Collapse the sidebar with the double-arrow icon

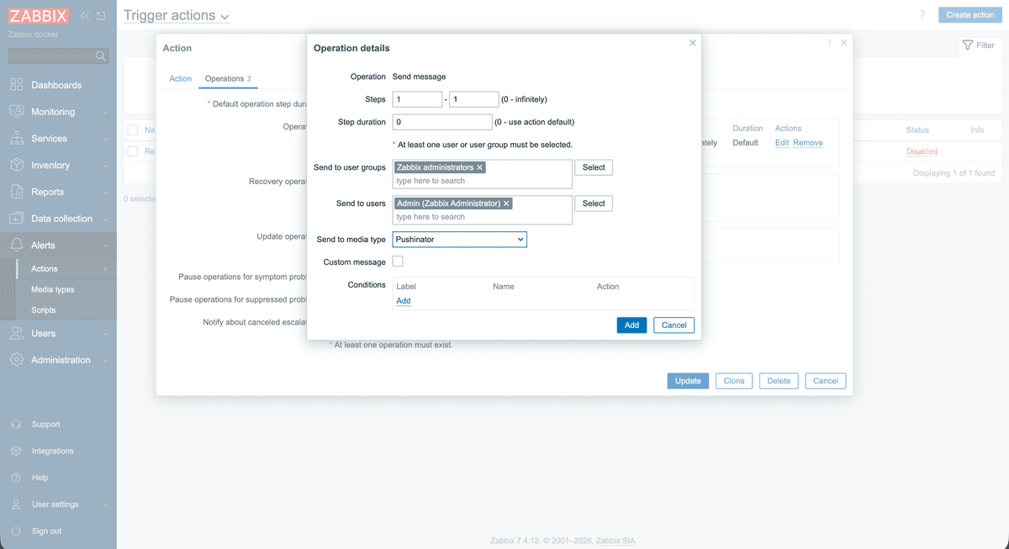(85, 16)
